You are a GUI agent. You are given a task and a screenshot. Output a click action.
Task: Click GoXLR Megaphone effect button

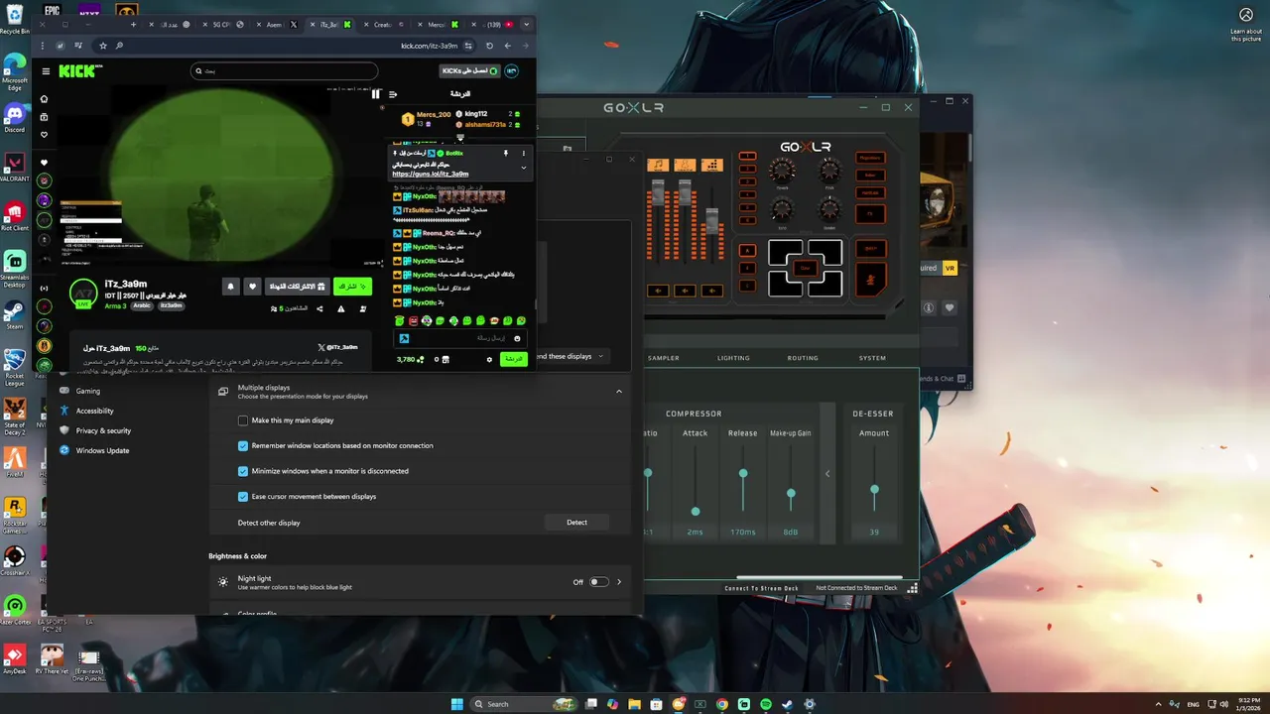click(869, 158)
